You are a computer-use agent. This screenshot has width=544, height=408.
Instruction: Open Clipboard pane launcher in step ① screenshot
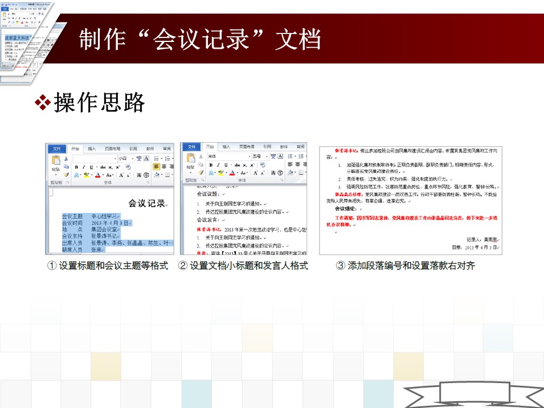(x=67, y=182)
